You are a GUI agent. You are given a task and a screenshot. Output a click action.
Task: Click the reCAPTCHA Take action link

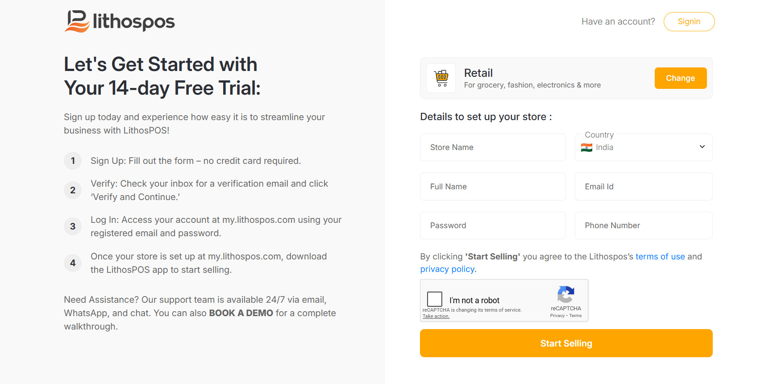(x=436, y=316)
